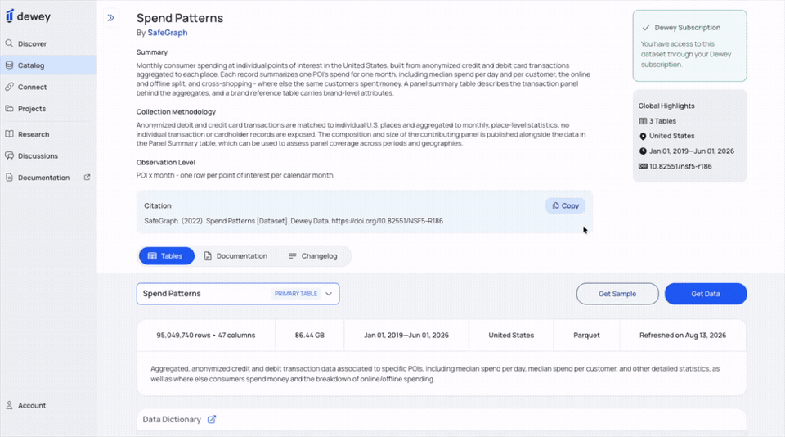Click the citation reference text
The height and width of the screenshot is (437, 785).
pos(294,221)
